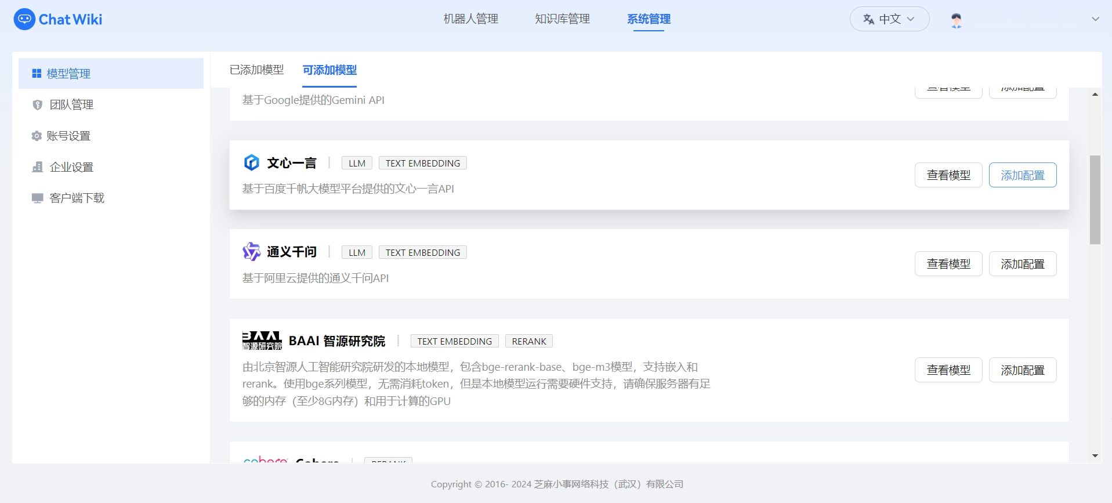
Task: Click the vertical scrollbar thumb
Action: click(x=1095, y=200)
